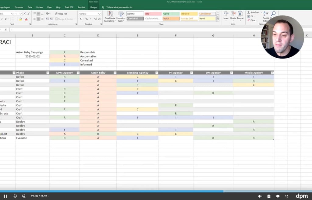Open the video transcript panel
The height and width of the screenshot is (200, 312).
tap(269, 196)
